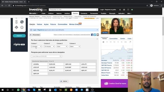Select Câmbio tab in sidebar widget
This screenshot has height=92, width=164.
point(122,39)
